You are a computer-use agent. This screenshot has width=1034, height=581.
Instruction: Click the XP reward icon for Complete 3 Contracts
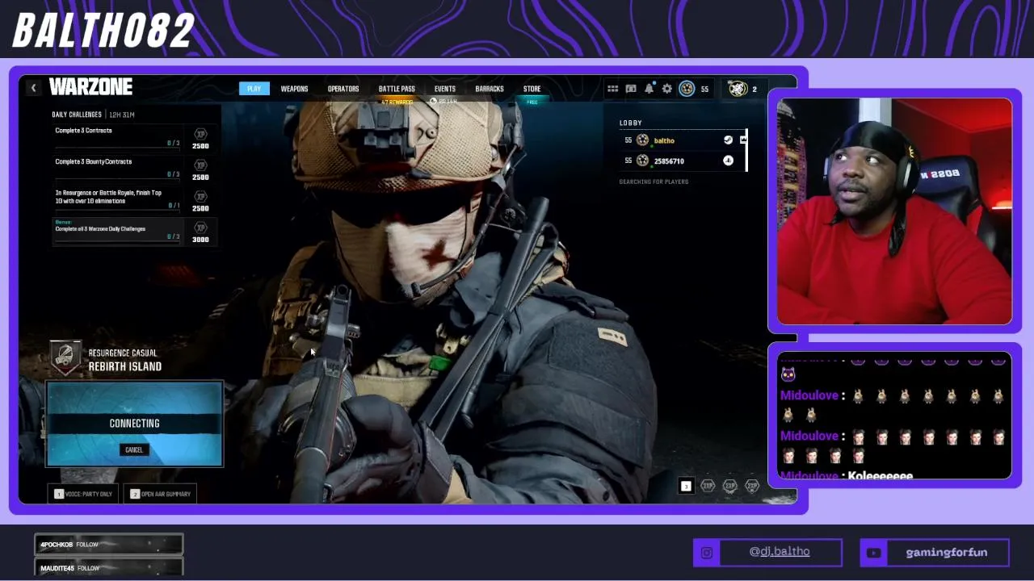pyautogui.click(x=201, y=134)
